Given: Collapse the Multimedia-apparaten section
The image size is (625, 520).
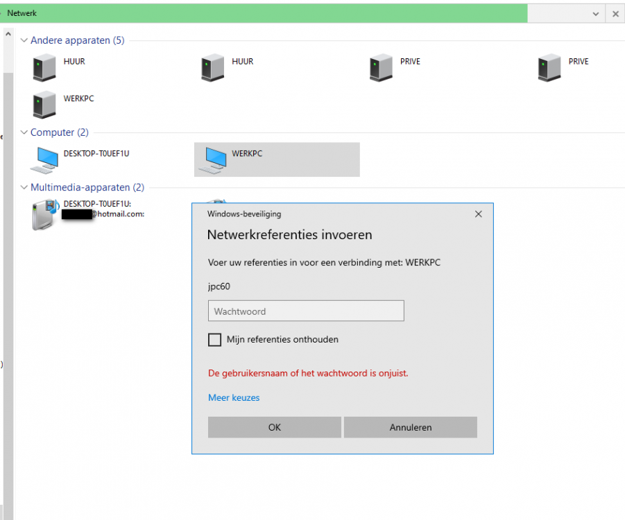Looking at the screenshot, I should pyautogui.click(x=24, y=187).
